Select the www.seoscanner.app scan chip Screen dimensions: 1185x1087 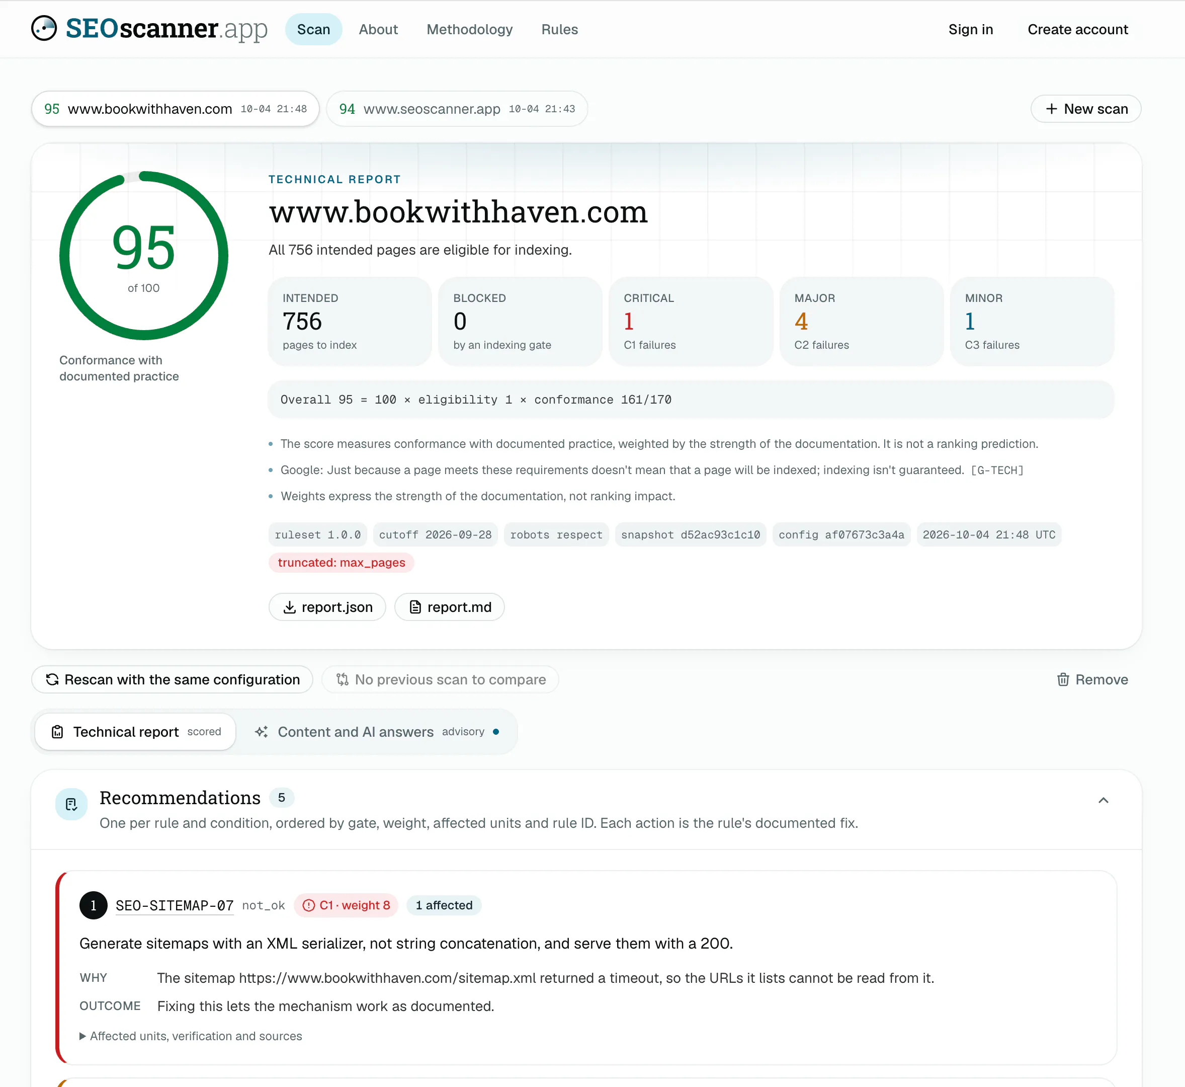coord(457,109)
